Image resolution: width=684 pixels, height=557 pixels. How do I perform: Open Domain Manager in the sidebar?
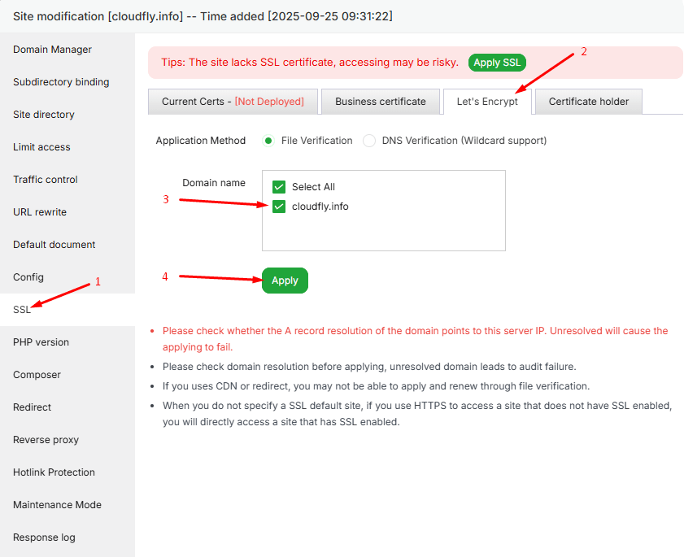coord(52,50)
